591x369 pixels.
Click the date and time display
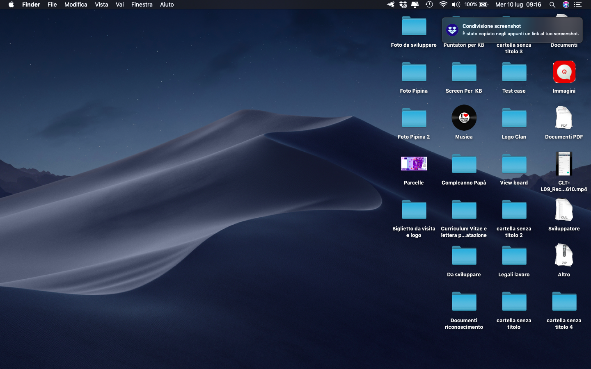pyautogui.click(x=518, y=5)
